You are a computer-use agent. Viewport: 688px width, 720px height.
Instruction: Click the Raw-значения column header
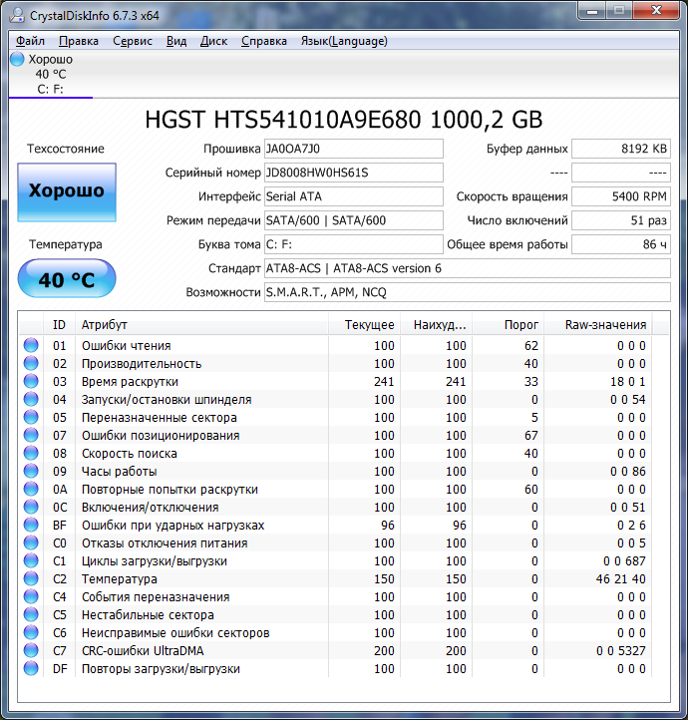(x=605, y=325)
